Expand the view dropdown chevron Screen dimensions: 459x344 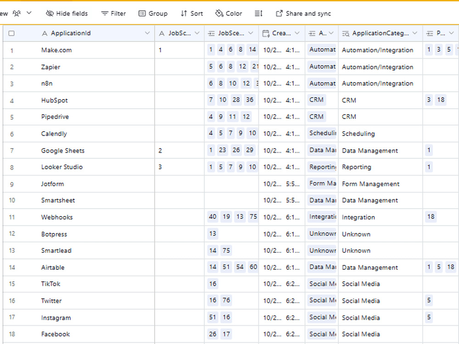pyautogui.click(x=29, y=13)
